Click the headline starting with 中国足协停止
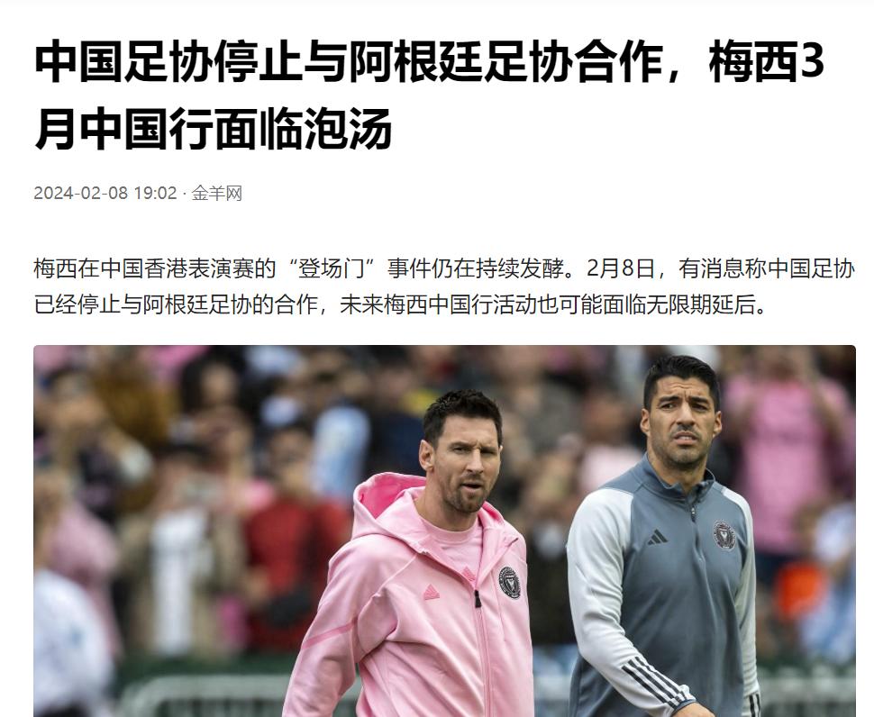Image resolution: width=874 pixels, height=717 pixels. click(x=429, y=95)
